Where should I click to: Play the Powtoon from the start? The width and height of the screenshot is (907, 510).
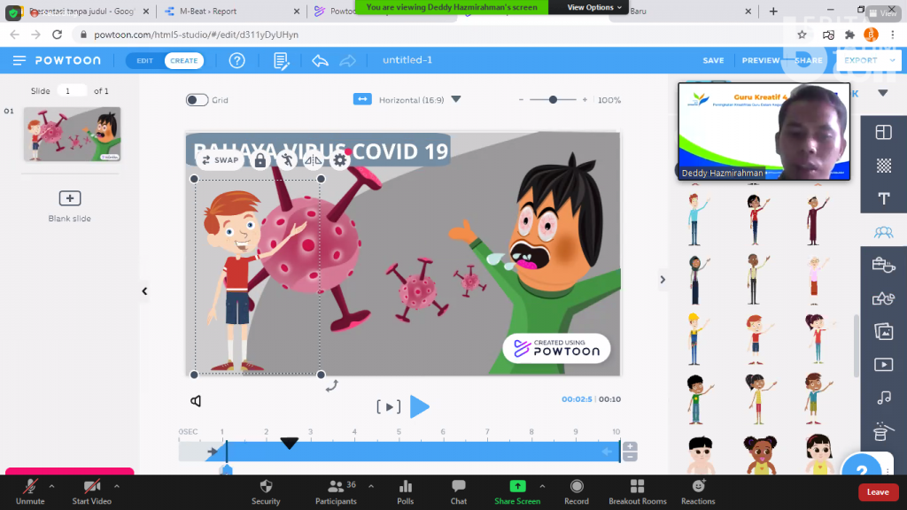tap(419, 406)
